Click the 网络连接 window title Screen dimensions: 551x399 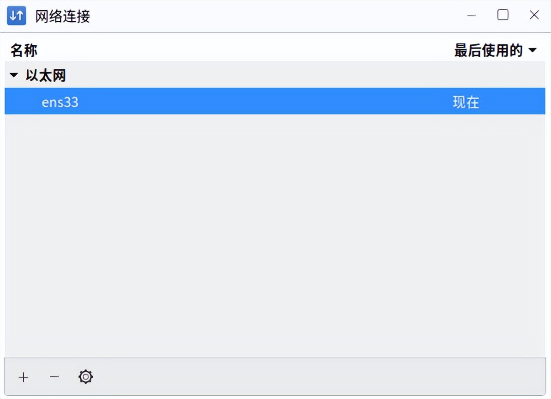tap(62, 16)
